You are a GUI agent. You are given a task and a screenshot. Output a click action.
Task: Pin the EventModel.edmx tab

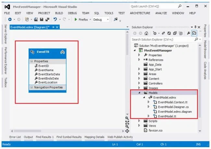tap(53, 27)
